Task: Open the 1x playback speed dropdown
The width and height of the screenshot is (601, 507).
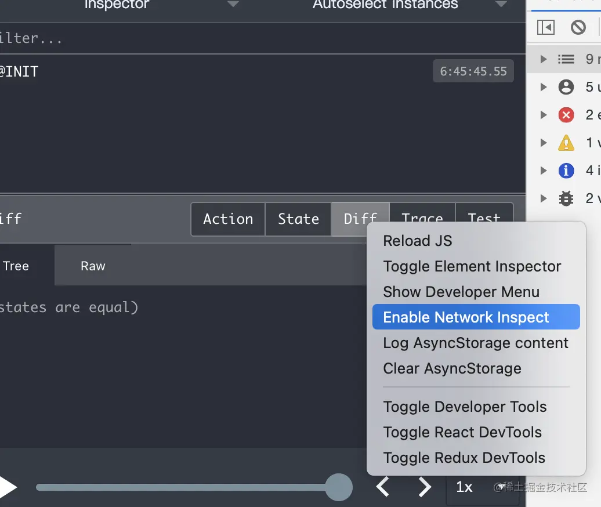Action: point(483,487)
